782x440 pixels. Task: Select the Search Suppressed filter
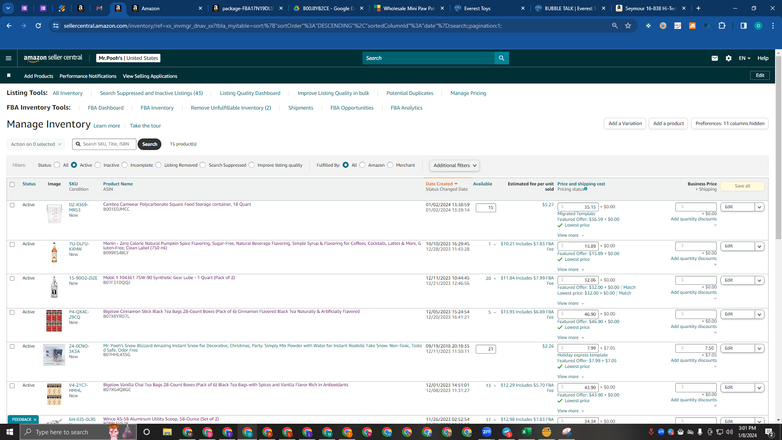pyautogui.click(x=203, y=165)
